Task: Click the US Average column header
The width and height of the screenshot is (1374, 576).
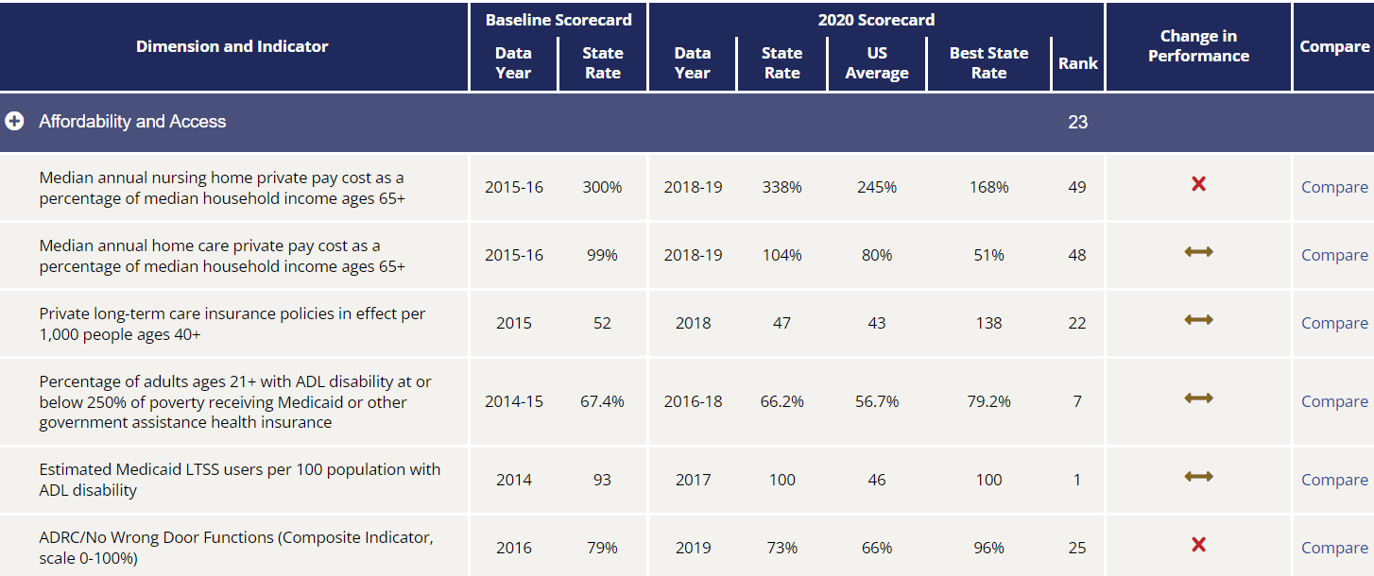Action: tap(877, 63)
